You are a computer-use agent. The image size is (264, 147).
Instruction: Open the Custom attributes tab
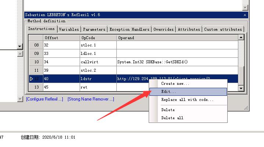click(x=223, y=29)
